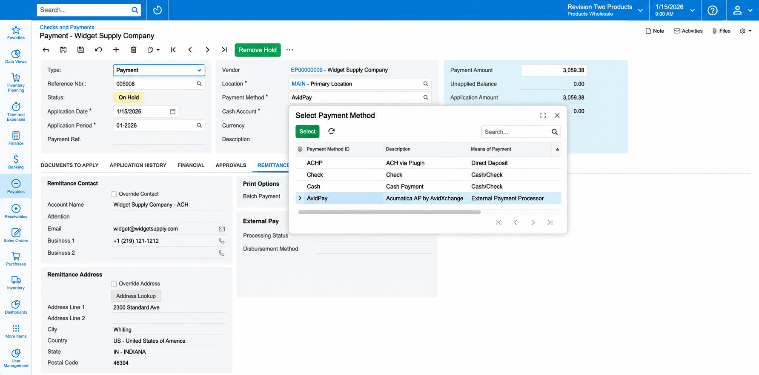Go to previous record
This screenshot has height=375, width=759.
pyautogui.click(x=190, y=50)
